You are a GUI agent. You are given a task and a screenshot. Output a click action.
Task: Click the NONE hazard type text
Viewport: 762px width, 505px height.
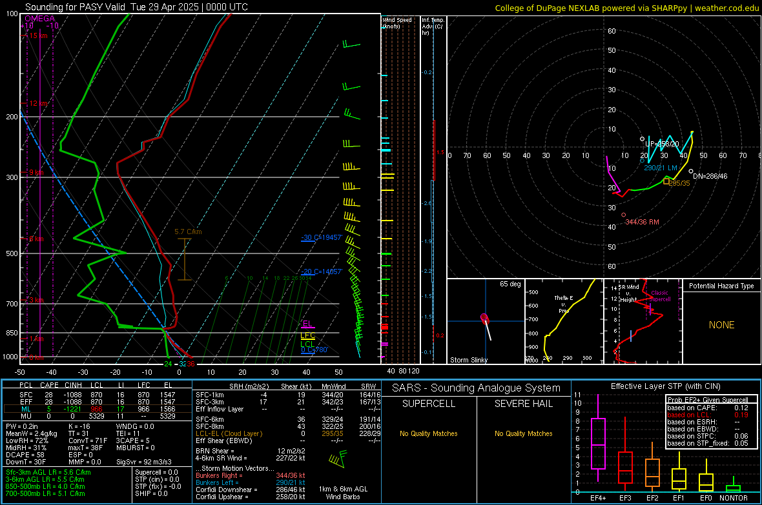pos(721,325)
